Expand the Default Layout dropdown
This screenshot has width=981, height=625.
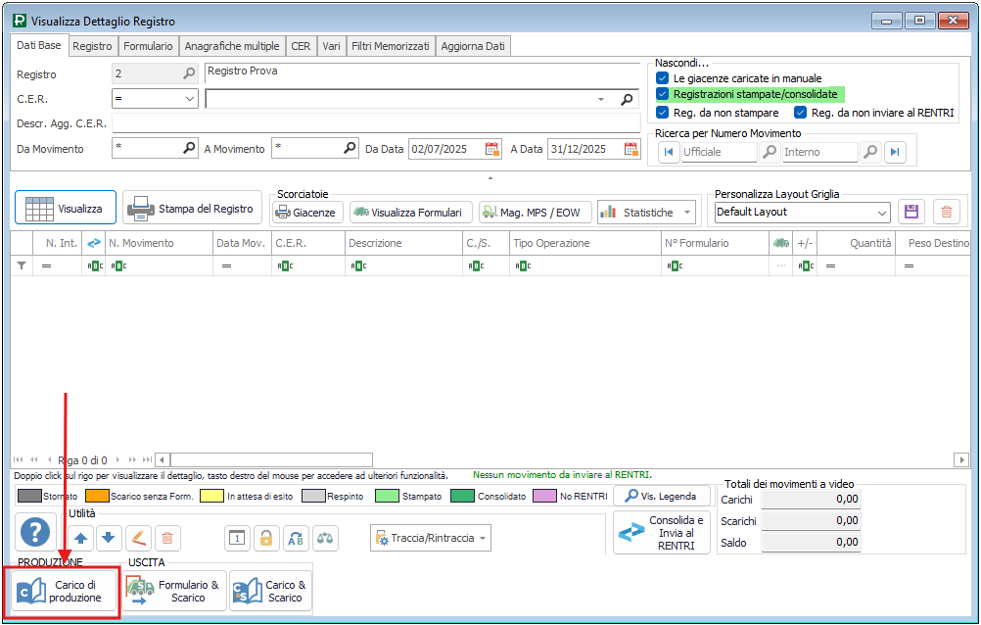pyautogui.click(x=881, y=213)
